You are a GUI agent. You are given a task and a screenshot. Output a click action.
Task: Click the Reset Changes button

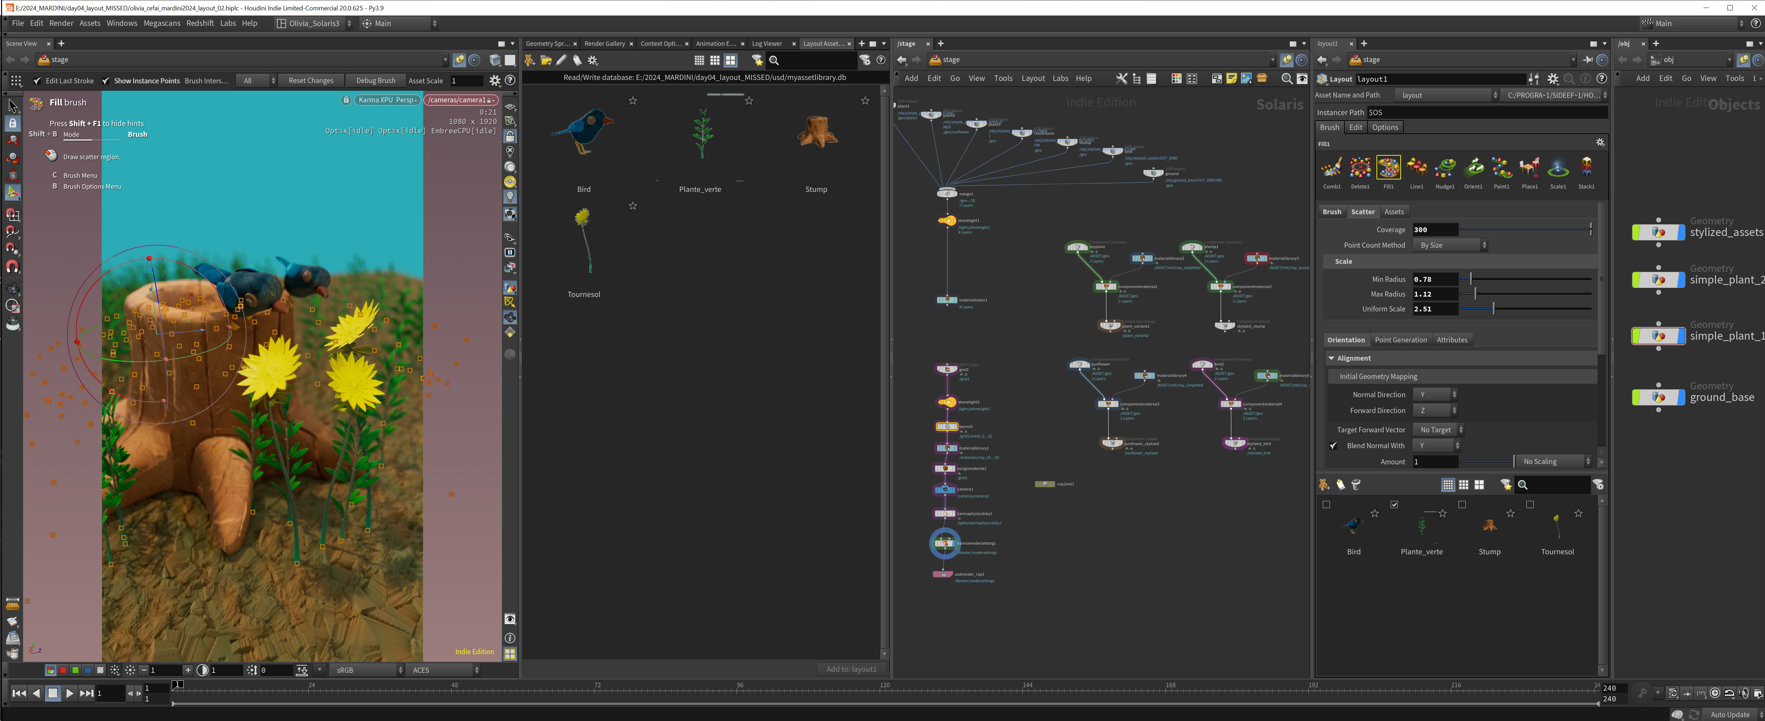click(310, 81)
